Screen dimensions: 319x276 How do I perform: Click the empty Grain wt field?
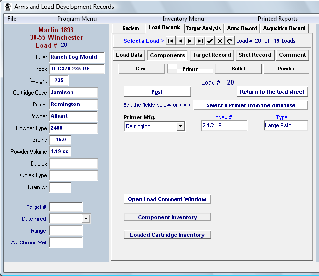[61, 187]
